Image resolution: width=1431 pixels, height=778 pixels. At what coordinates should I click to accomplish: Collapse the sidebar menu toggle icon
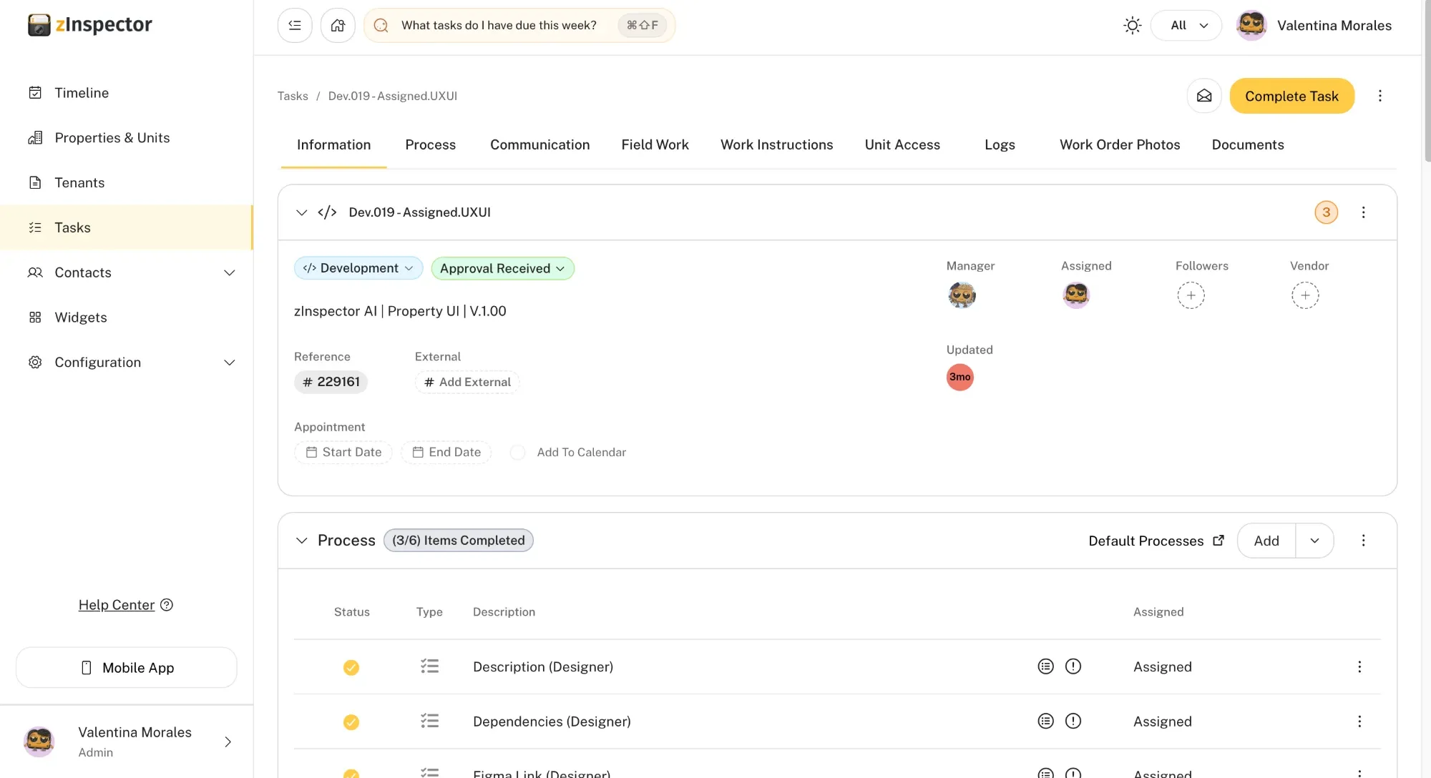[295, 25]
